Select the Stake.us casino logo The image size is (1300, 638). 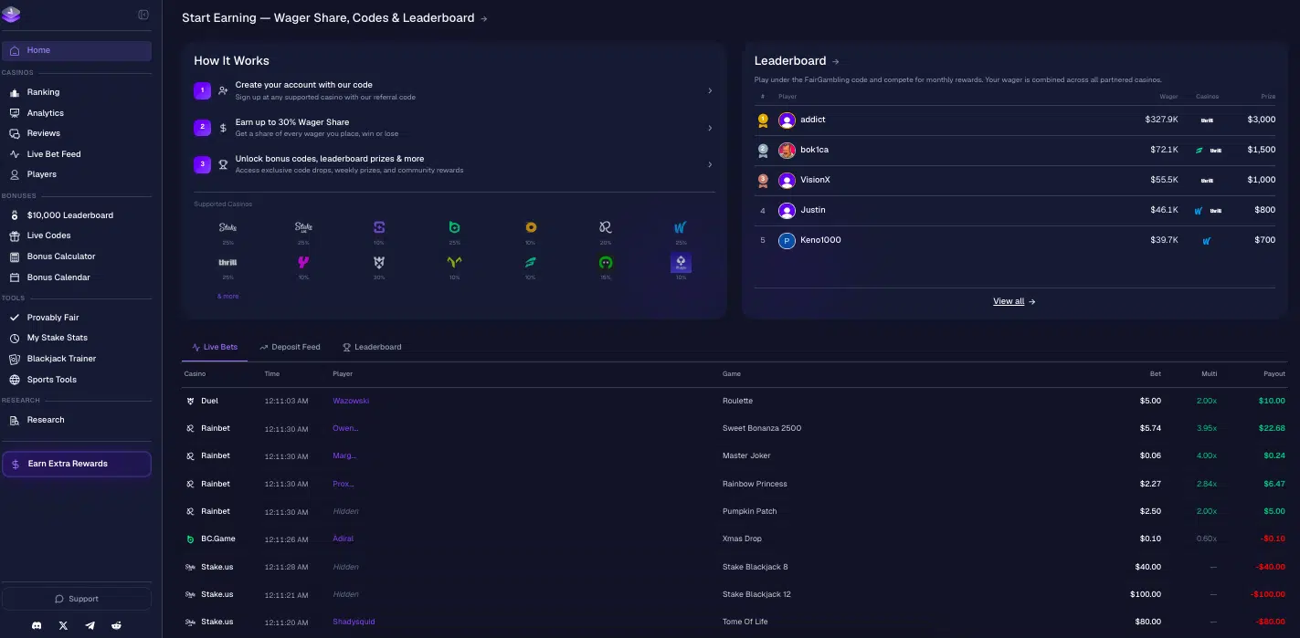(303, 227)
